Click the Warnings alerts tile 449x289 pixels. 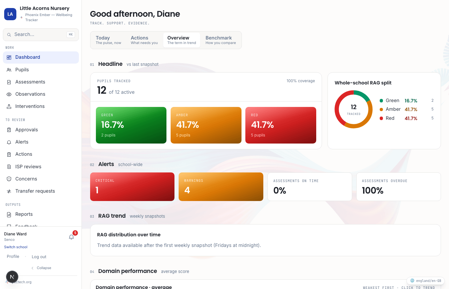click(x=221, y=187)
